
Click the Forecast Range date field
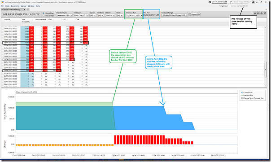point(174,15)
